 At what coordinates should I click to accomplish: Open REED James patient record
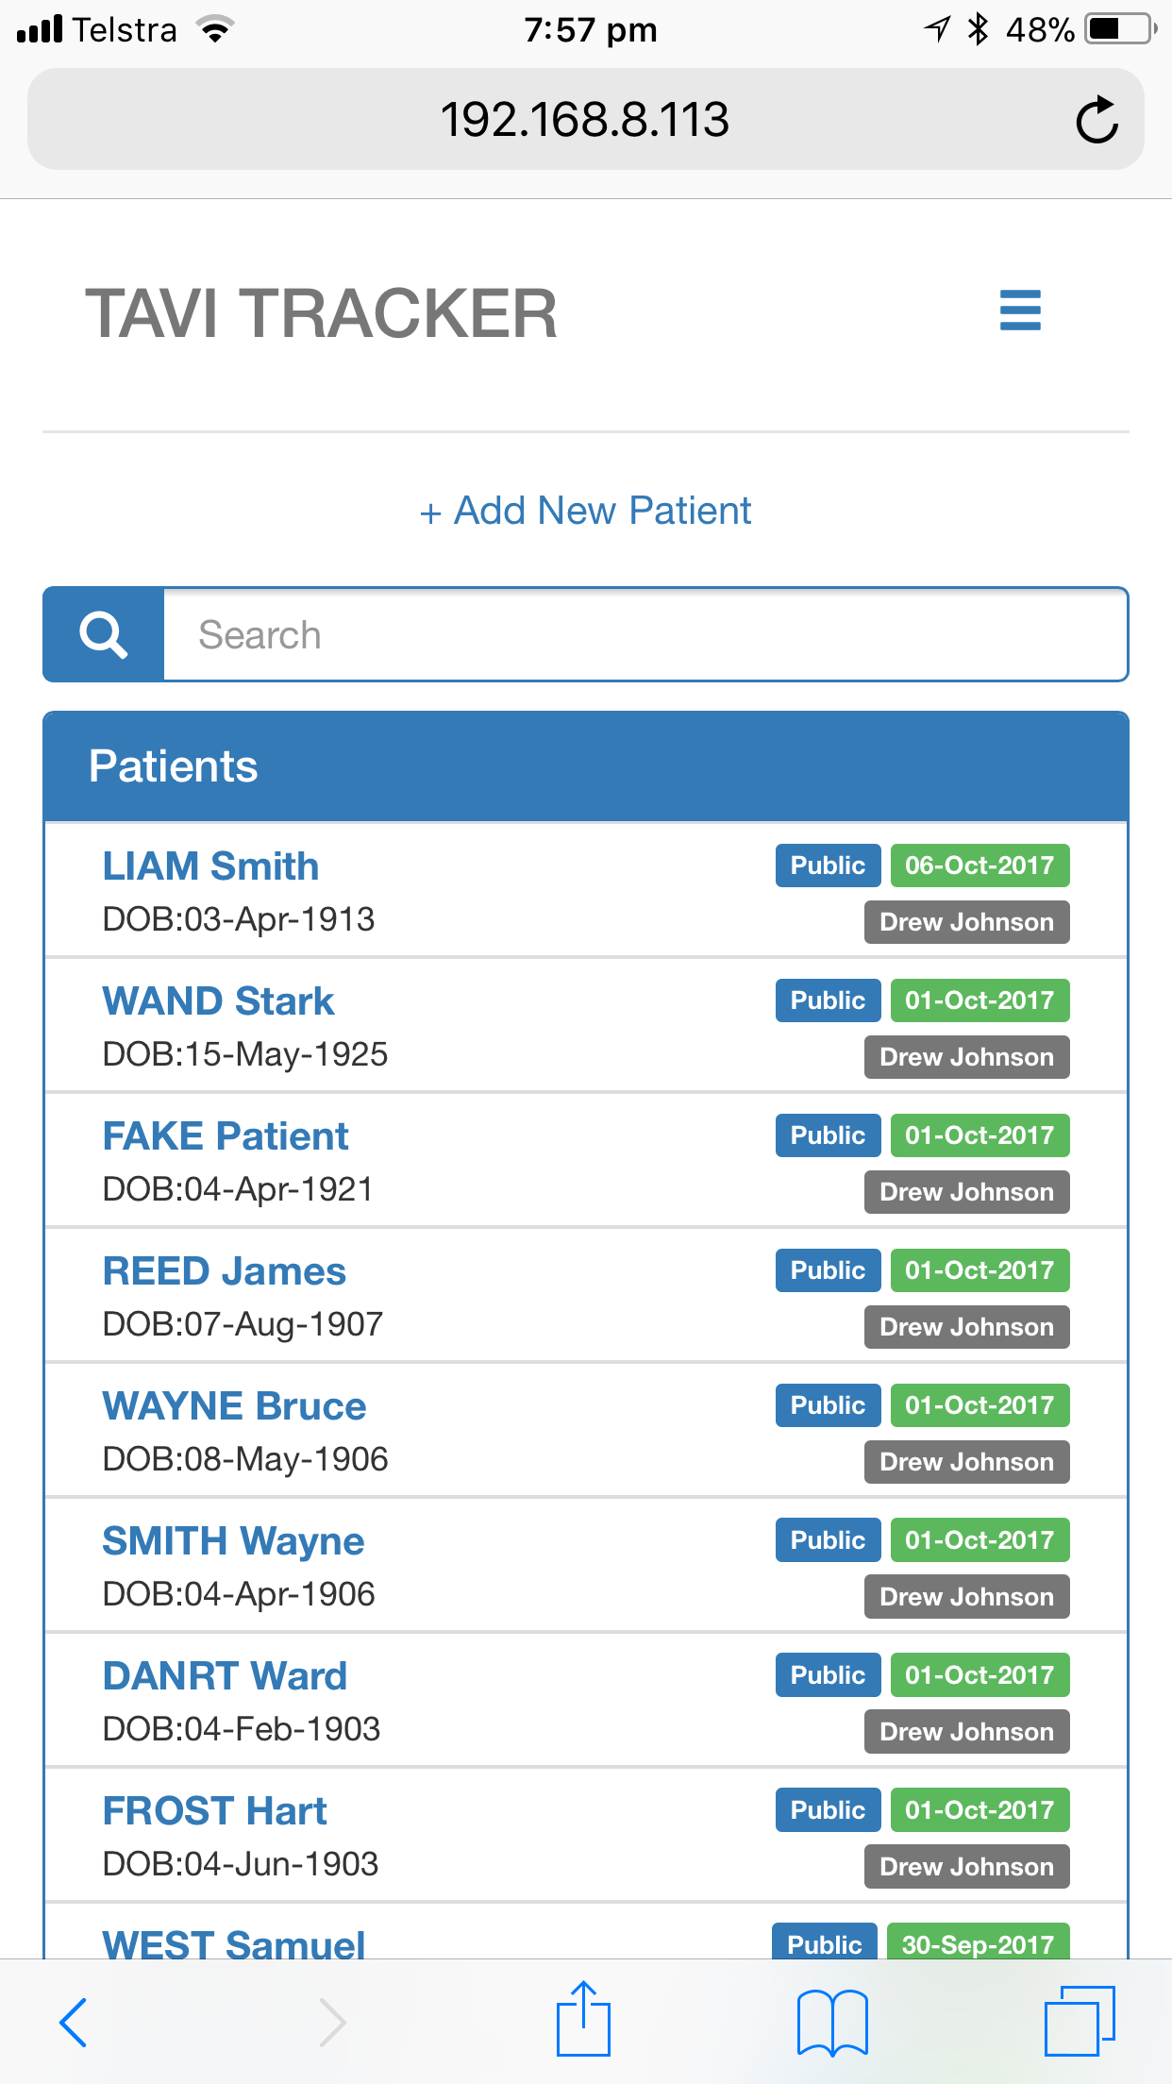click(x=224, y=1271)
